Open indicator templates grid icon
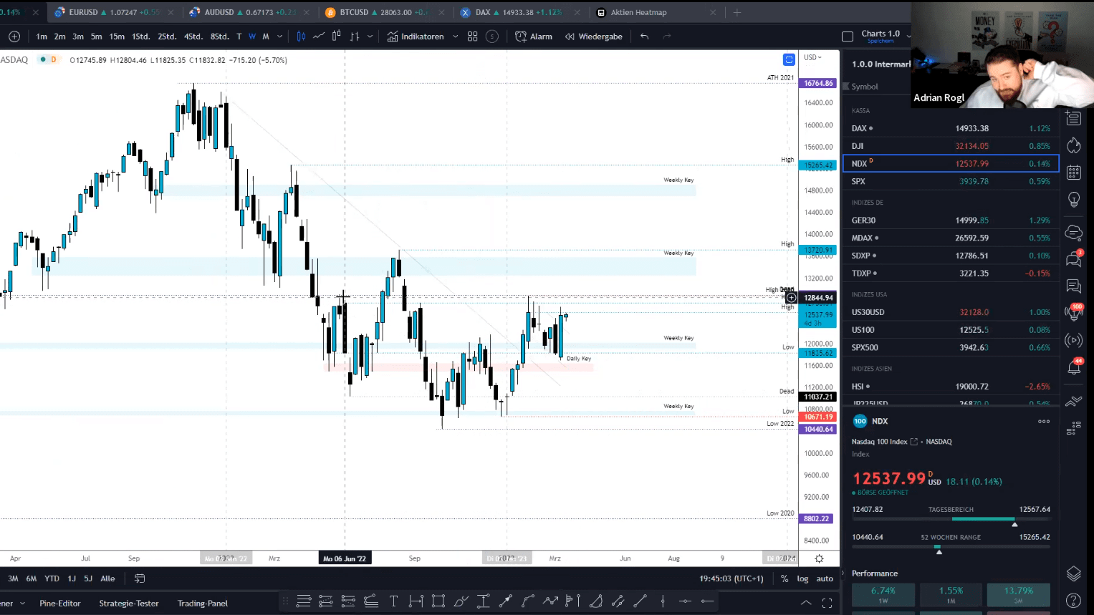Viewport: 1094px width, 615px height. [472, 37]
